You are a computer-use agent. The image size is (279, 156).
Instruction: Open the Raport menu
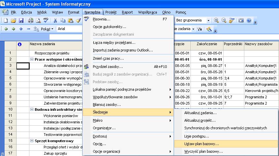127,12
